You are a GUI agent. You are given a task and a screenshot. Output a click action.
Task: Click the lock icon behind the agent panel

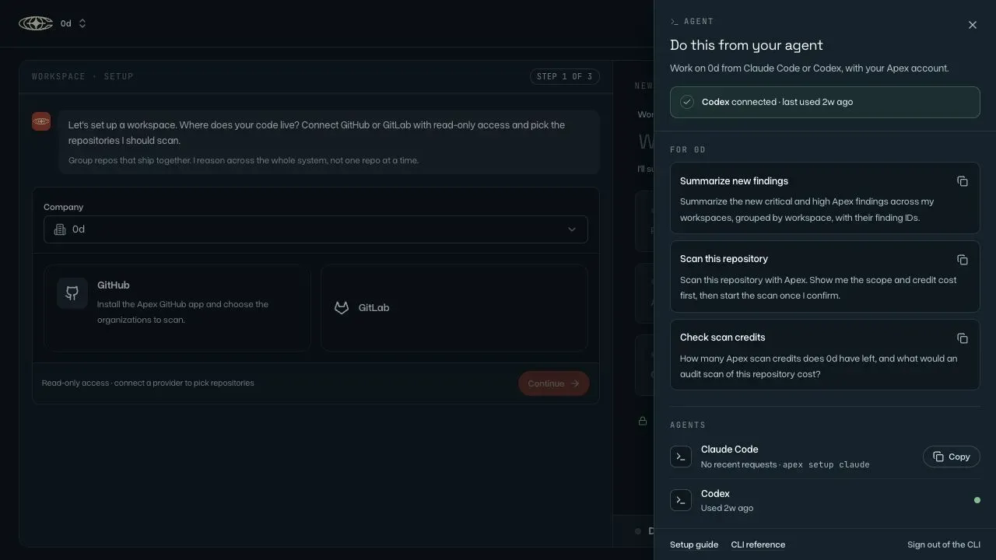[643, 421]
